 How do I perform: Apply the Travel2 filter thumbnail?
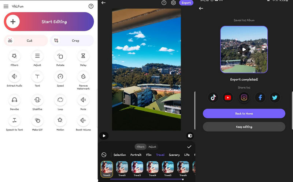(x=122, y=167)
